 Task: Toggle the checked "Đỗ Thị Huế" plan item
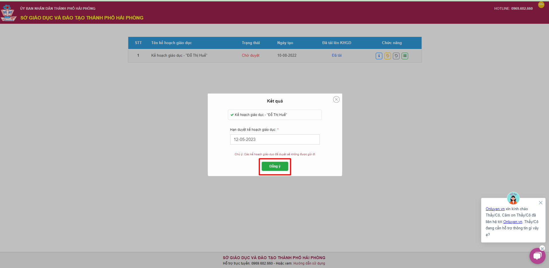232,115
